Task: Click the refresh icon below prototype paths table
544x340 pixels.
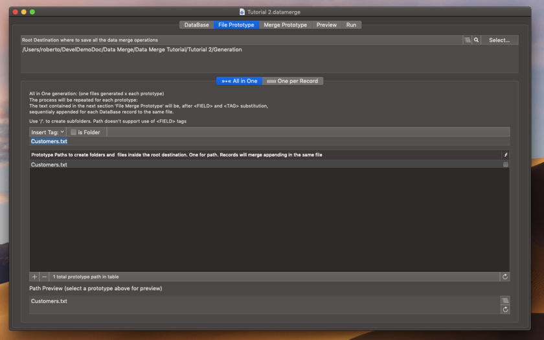Action: 504,277
